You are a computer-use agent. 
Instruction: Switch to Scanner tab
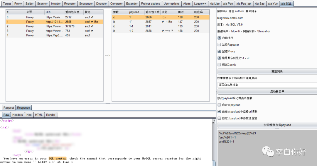(43, 4)
